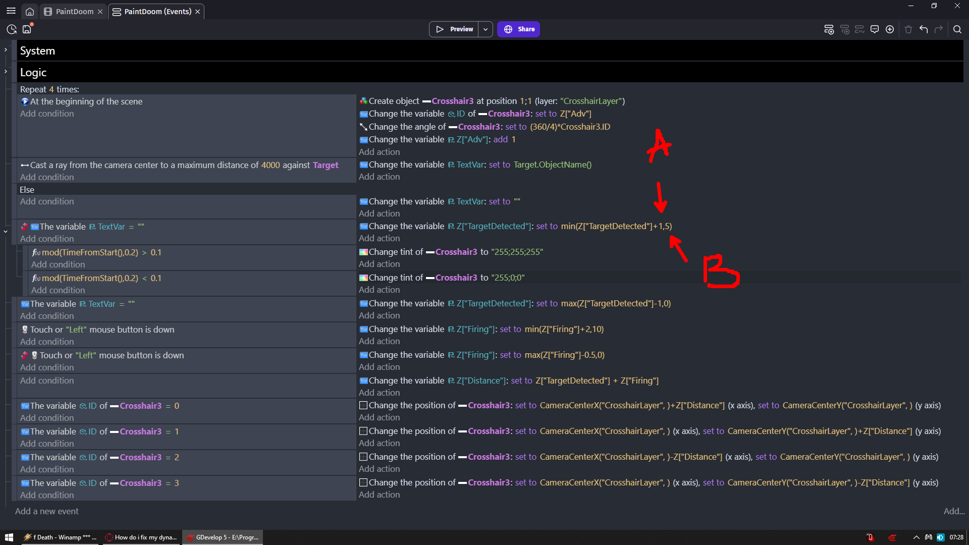Click the tint icon for 255;0;0 action
The image size is (969, 545).
[363, 278]
